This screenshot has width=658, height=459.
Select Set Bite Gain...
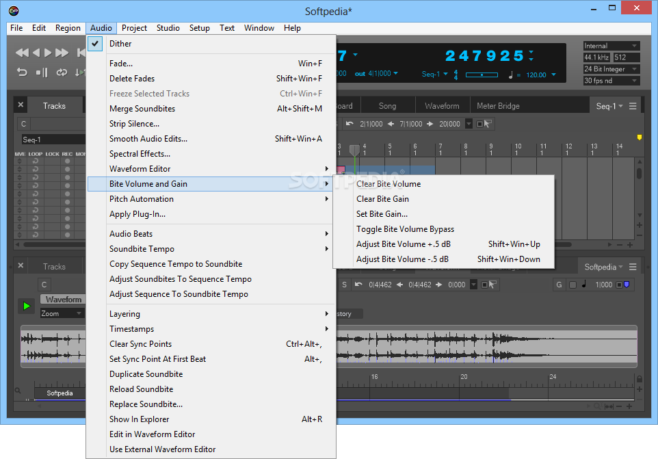pyautogui.click(x=443, y=214)
